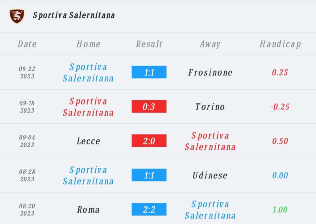This screenshot has width=316, height=224.
Task: Click the Udinese away team name
Action: (210, 175)
